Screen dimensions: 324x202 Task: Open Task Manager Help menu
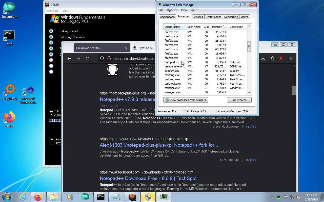tap(194, 10)
